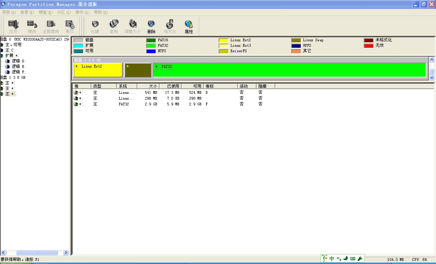
Task: Open the 常规 menu
Action: point(9,12)
